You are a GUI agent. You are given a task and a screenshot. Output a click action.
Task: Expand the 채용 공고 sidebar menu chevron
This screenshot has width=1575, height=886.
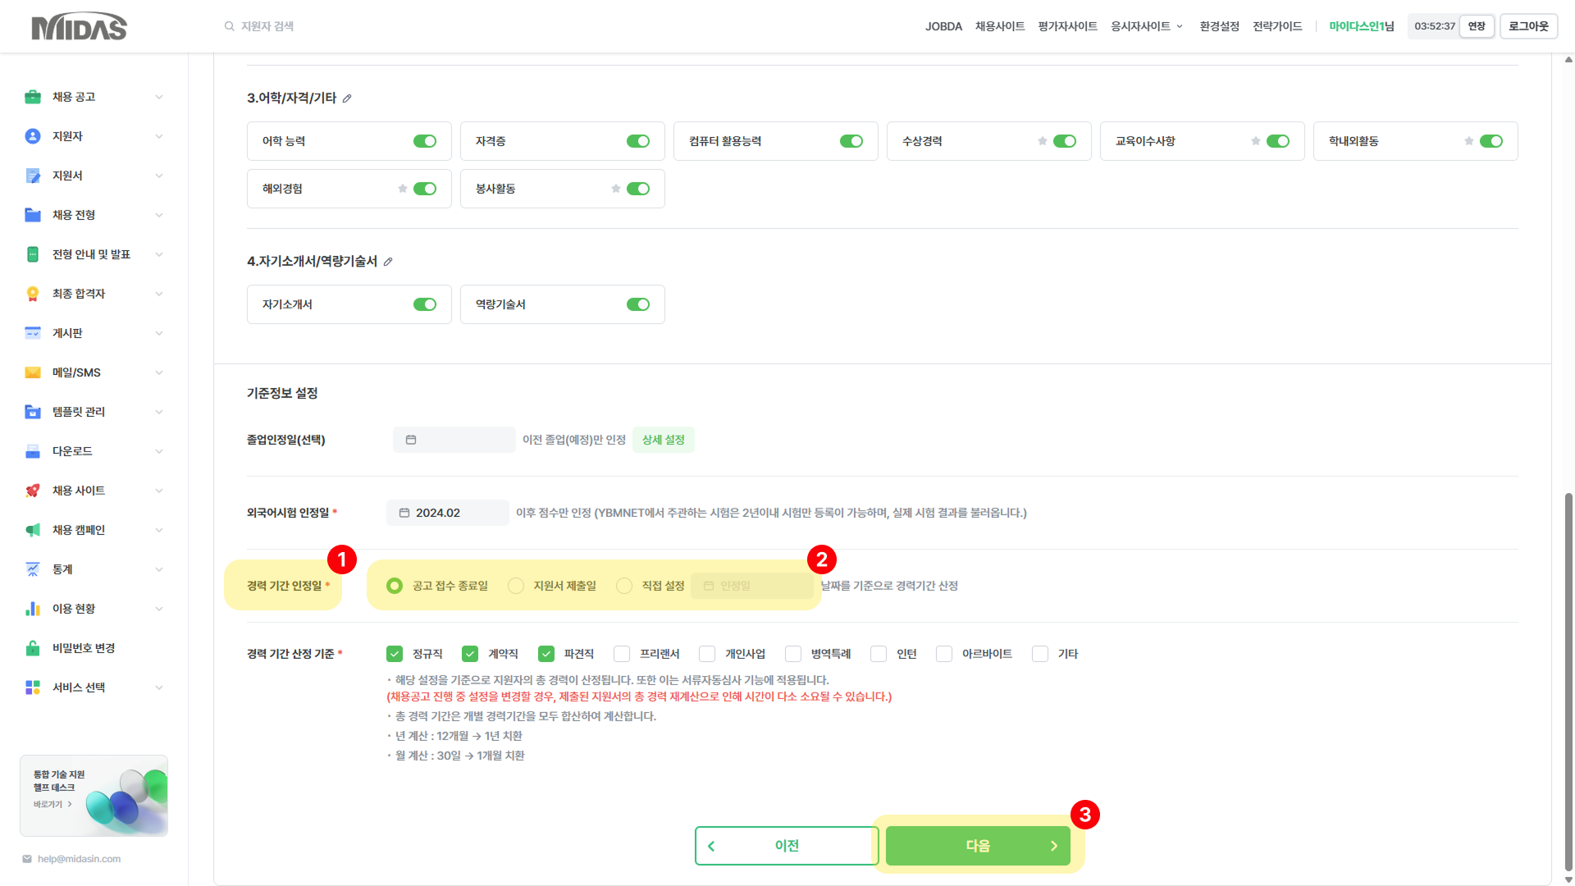pos(159,97)
